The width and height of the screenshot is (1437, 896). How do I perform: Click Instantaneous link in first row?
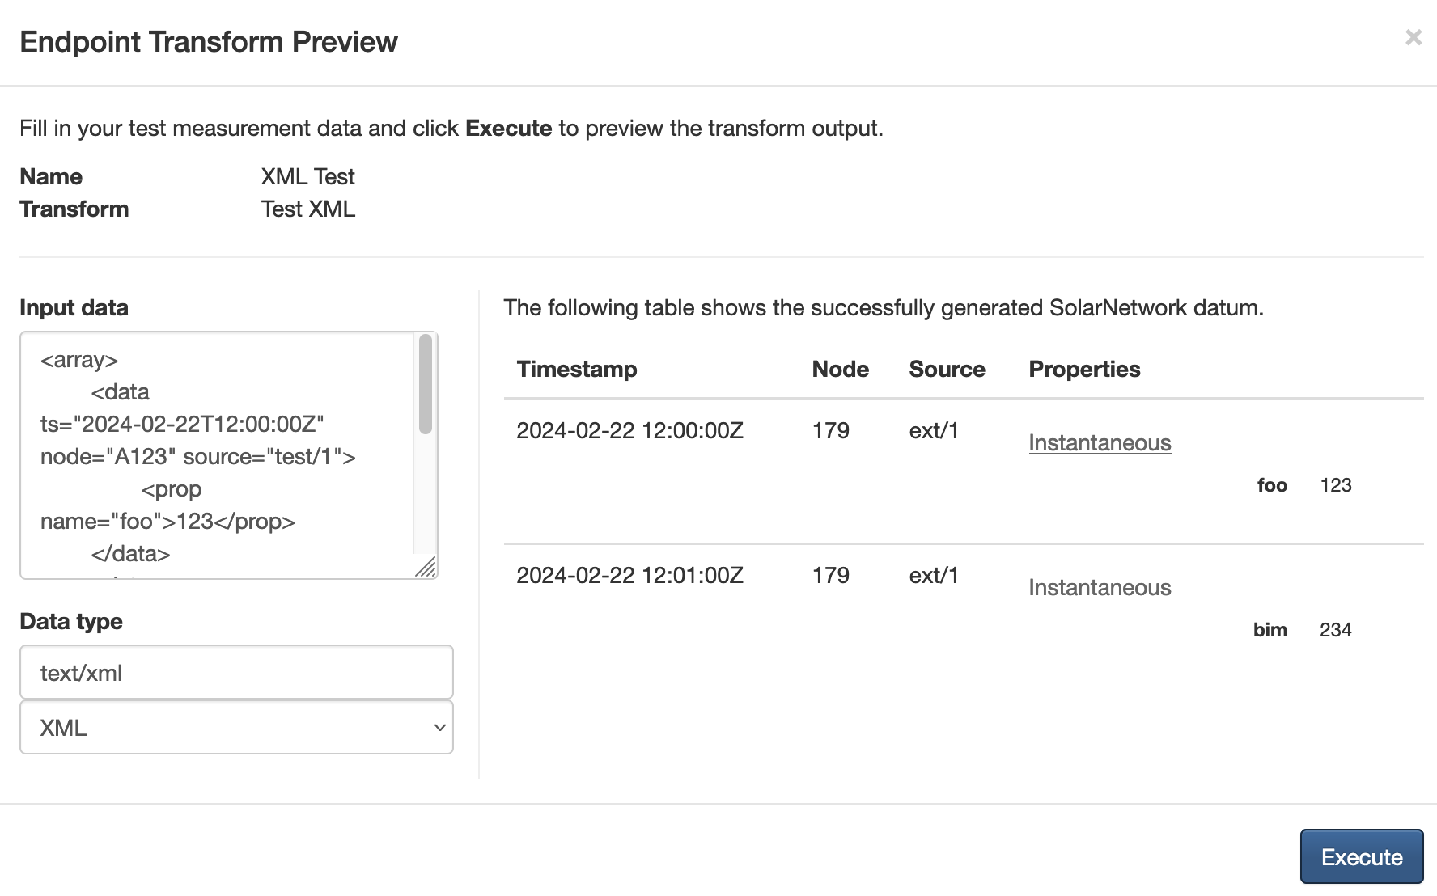pyautogui.click(x=1100, y=443)
